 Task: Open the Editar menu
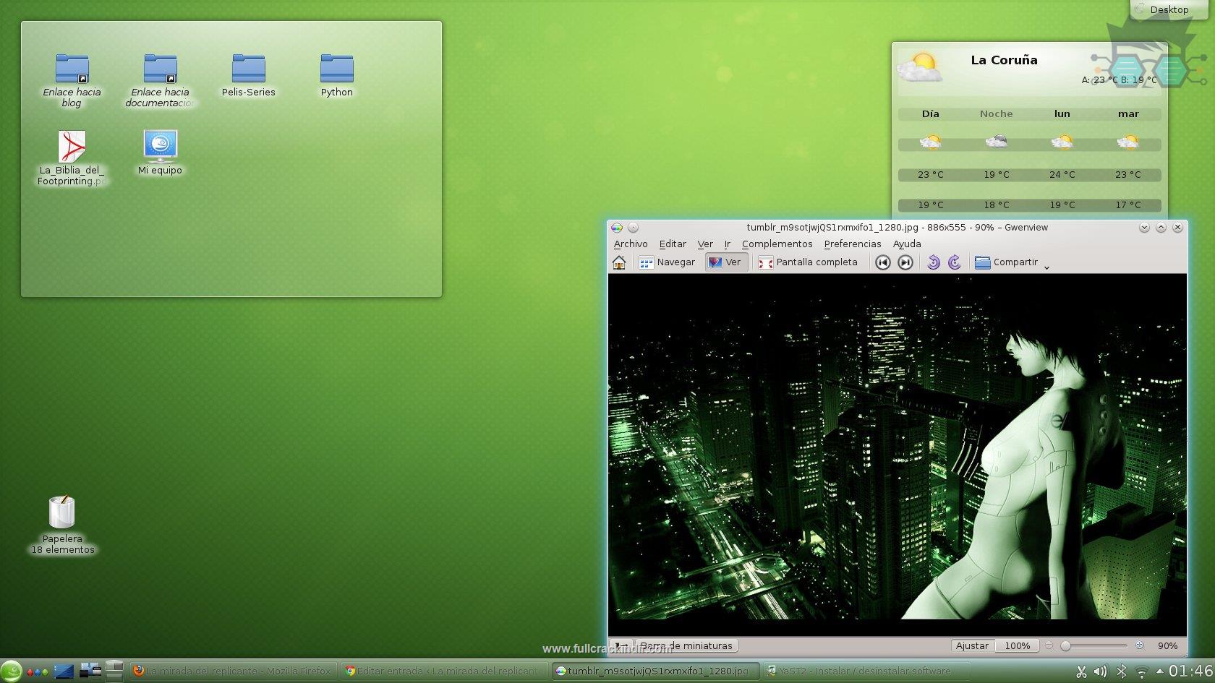pos(673,244)
